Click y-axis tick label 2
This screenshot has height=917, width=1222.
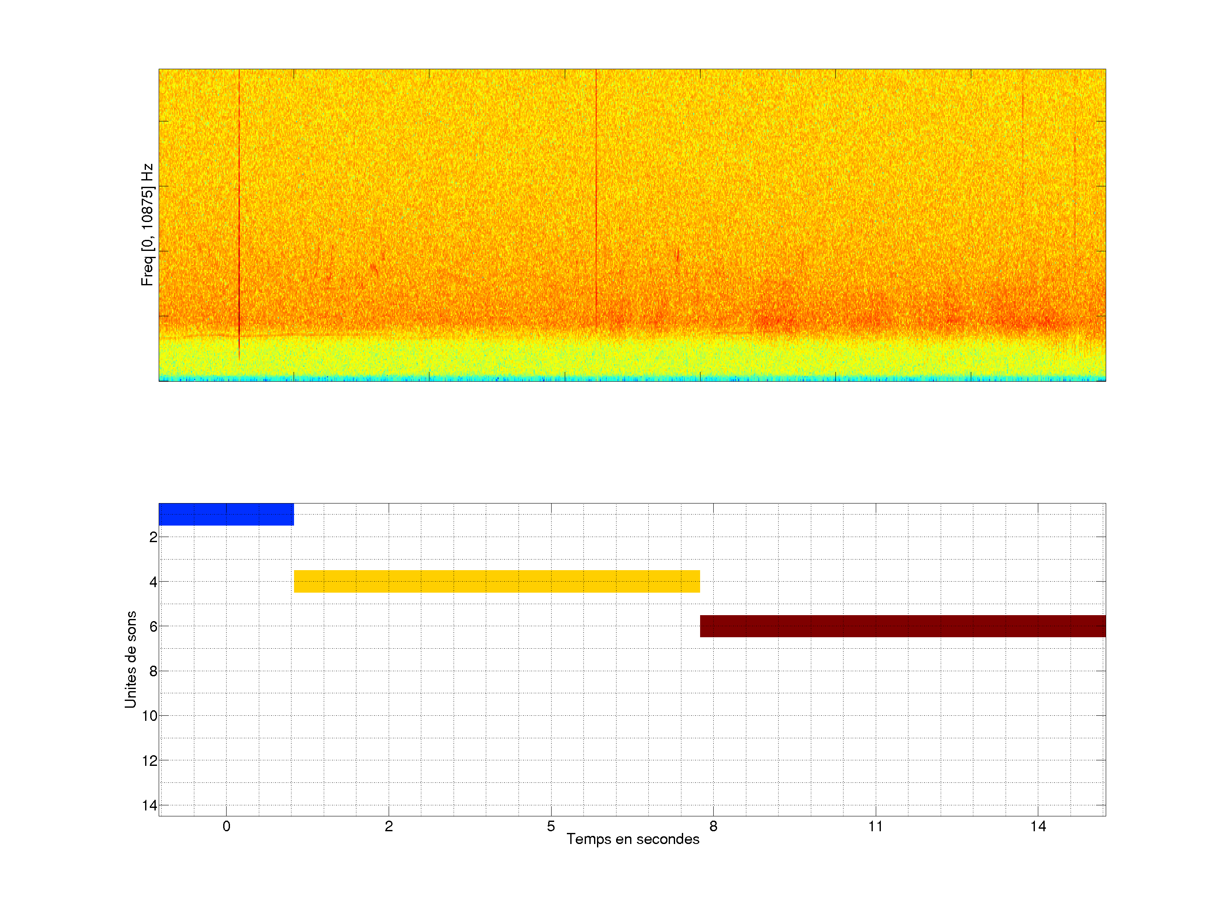click(153, 537)
